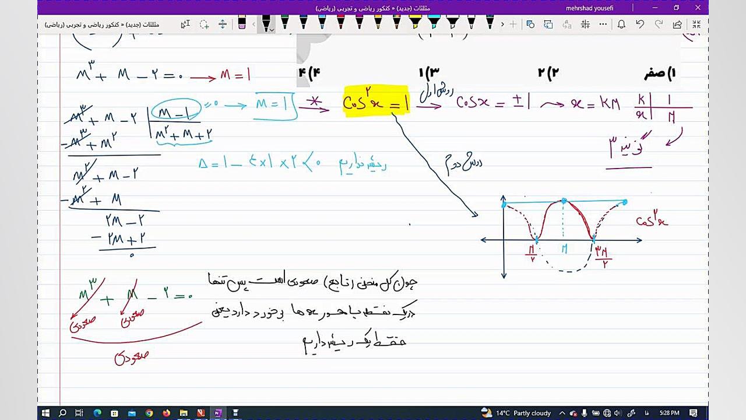Launch Microsoft Edge from the taskbar
746x420 pixels.
(x=97, y=413)
